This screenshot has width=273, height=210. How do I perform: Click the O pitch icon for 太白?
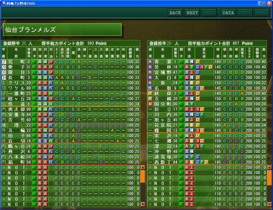pyautogui.click(x=198, y=78)
